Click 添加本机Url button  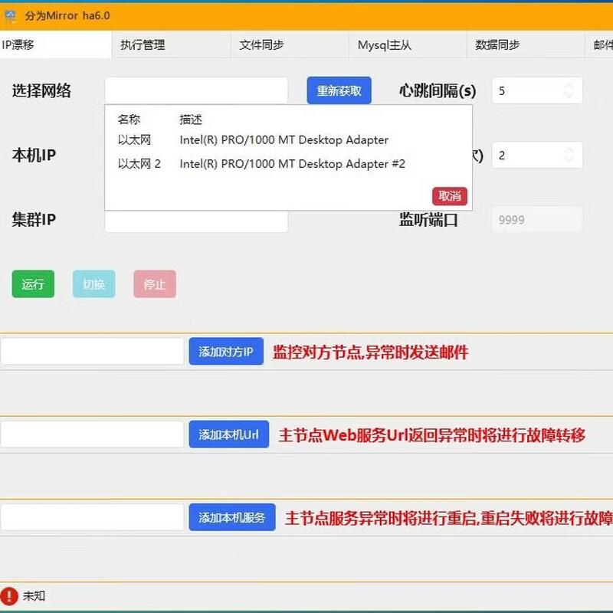tap(228, 434)
